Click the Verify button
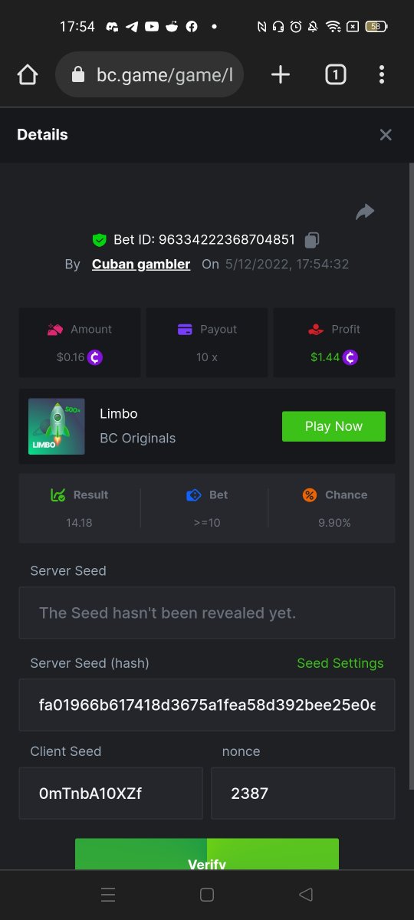 click(x=207, y=854)
